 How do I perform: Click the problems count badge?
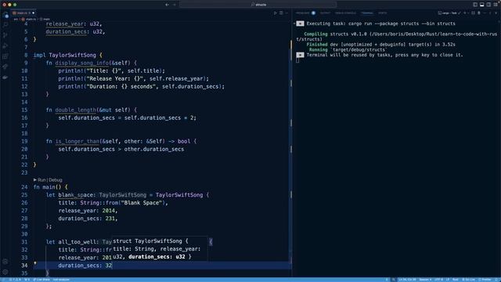coord(313,13)
